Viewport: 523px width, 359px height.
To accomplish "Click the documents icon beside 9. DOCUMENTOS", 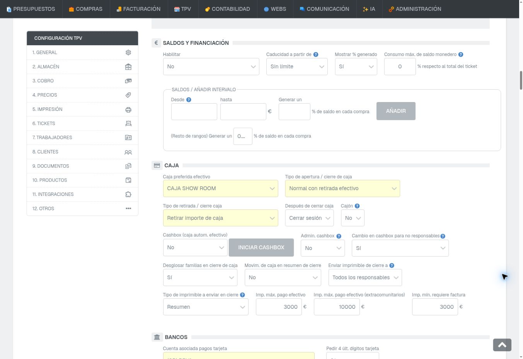I will click(x=128, y=166).
